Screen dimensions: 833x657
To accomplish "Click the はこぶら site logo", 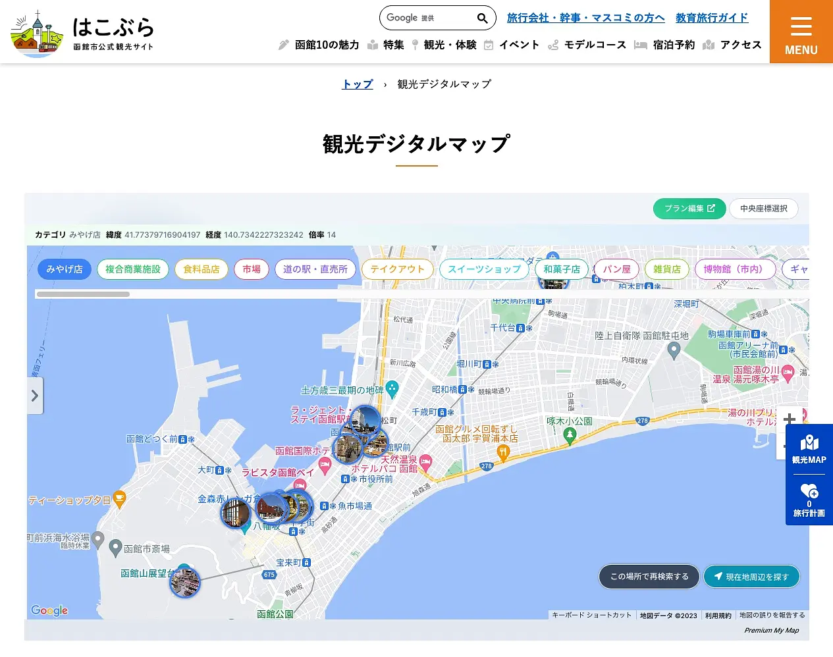I will click(x=82, y=32).
